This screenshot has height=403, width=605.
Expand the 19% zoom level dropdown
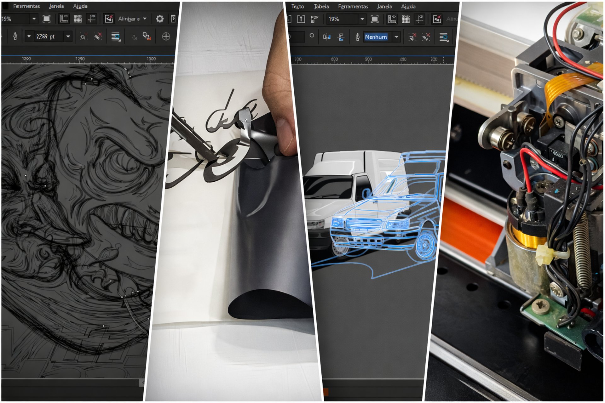pos(362,19)
